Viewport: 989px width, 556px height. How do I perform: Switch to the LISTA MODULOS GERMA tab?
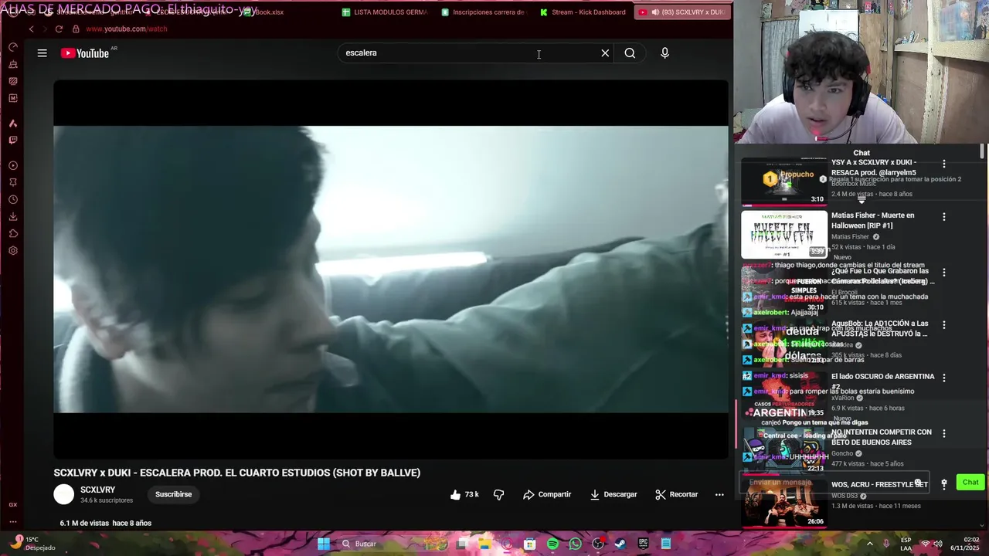click(x=385, y=12)
